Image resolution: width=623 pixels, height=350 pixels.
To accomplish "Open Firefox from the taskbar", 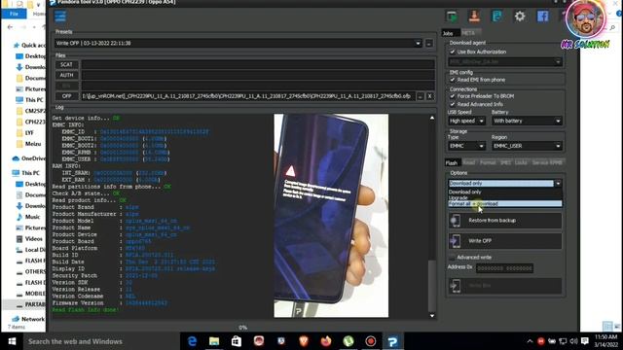I will point(326,341).
